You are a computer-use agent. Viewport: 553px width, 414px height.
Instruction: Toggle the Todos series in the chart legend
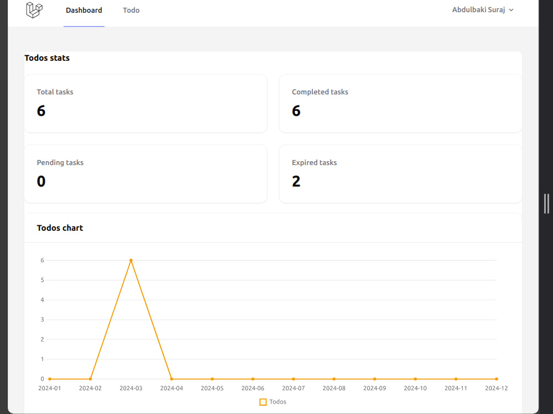pos(273,401)
